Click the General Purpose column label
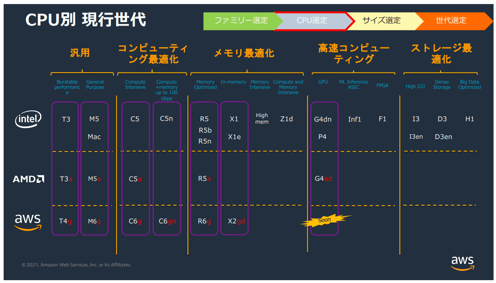Screen dimensions: 496x283 click(95, 84)
